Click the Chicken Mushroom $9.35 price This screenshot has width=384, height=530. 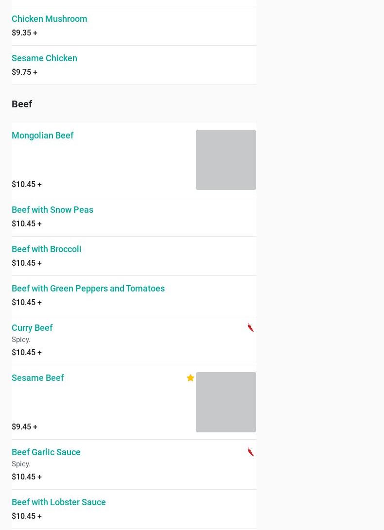[24, 33]
